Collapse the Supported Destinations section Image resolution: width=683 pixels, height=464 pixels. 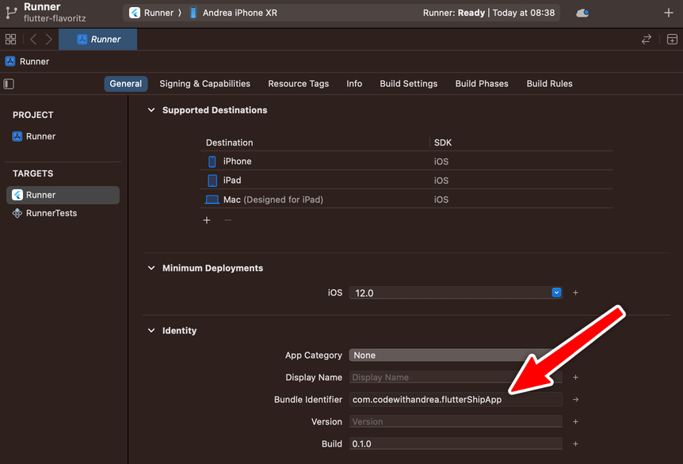(151, 110)
